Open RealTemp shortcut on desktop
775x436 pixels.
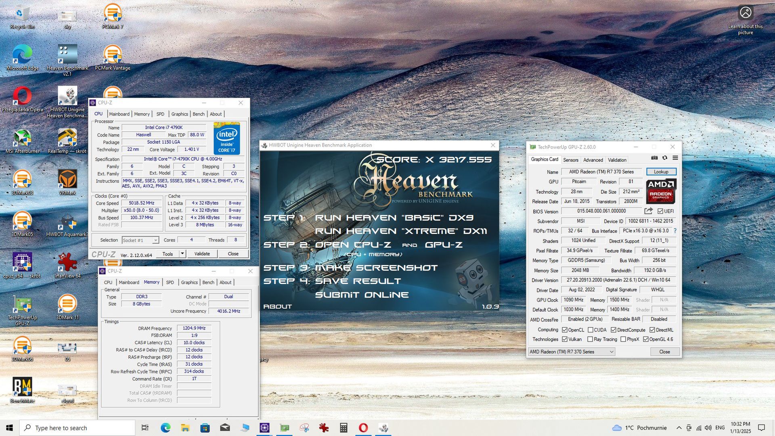(67, 141)
